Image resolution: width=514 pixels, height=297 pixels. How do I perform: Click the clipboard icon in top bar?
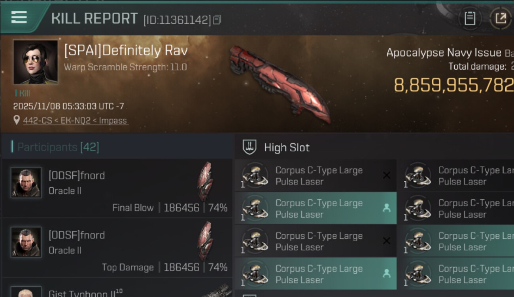(470, 18)
